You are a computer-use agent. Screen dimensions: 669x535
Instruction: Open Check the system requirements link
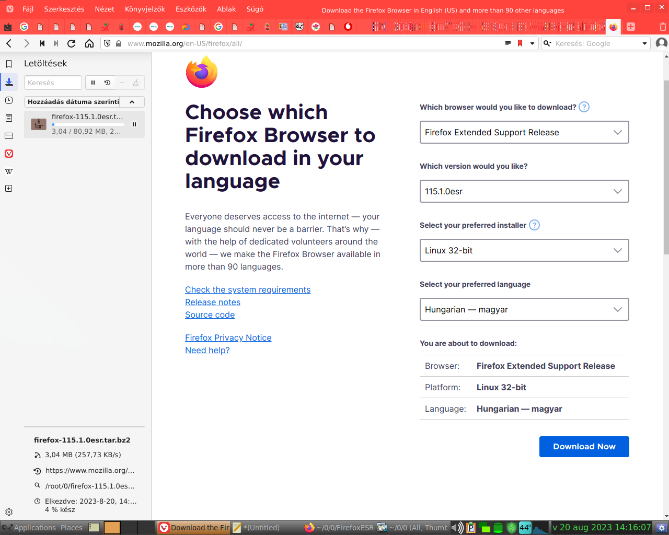pos(248,289)
